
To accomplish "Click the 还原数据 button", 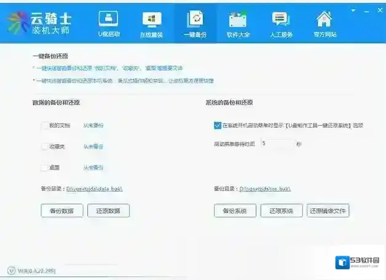I will tap(108, 211).
